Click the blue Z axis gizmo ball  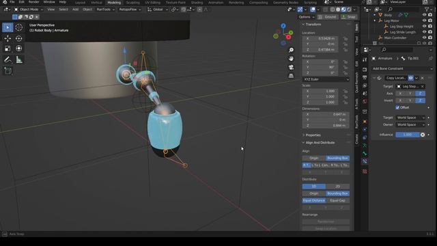click(x=283, y=26)
